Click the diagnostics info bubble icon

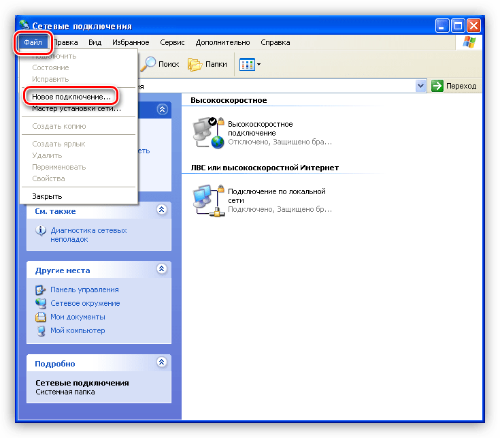(x=41, y=230)
